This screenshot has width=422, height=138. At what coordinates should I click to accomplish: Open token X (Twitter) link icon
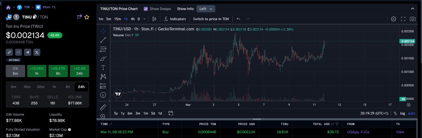pyautogui.click(x=37, y=52)
